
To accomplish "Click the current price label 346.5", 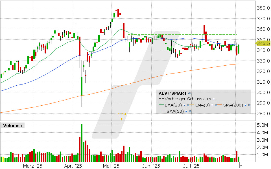I will coord(263,43).
